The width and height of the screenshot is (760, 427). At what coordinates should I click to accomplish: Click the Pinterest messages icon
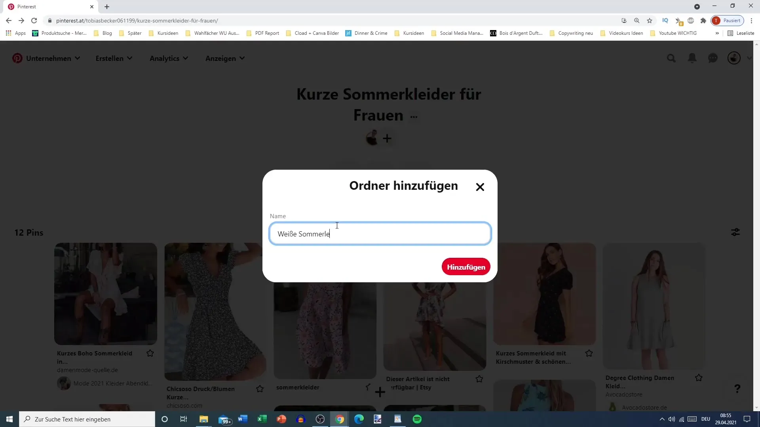pyautogui.click(x=713, y=58)
